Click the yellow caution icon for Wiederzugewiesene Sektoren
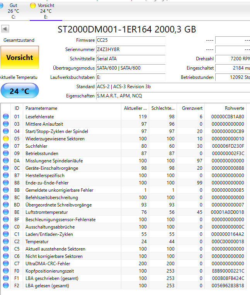Viewport: 250px width, 295px height. (x=6, y=139)
